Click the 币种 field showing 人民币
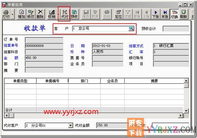197x138 pixels. click(x=107, y=52)
